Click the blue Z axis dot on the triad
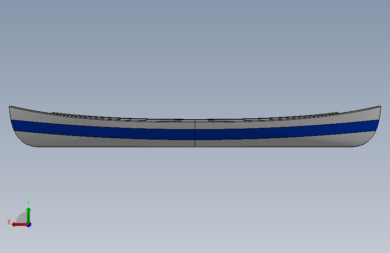 tap(29, 225)
